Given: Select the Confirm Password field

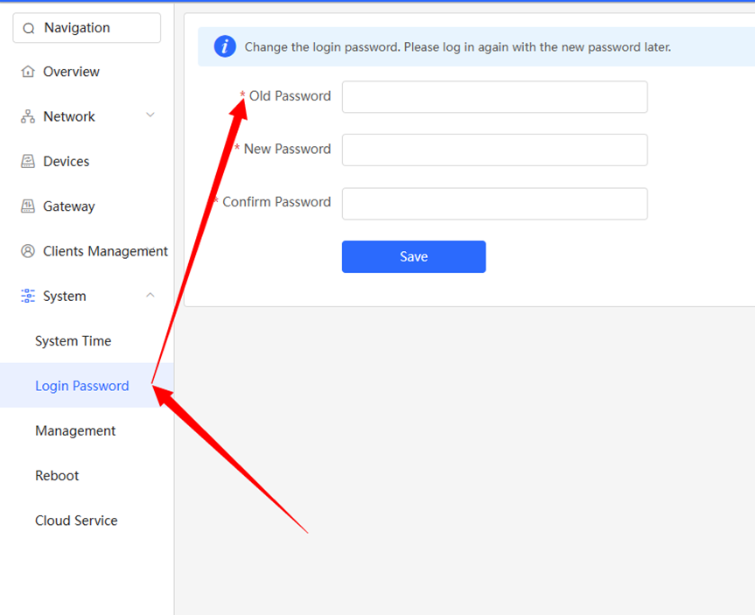Looking at the screenshot, I should tap(494, 204).
